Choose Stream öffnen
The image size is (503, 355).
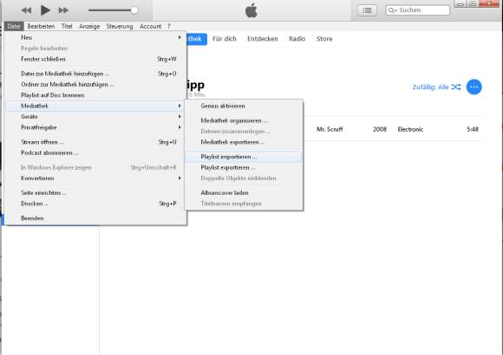click(x=95, y=142)
